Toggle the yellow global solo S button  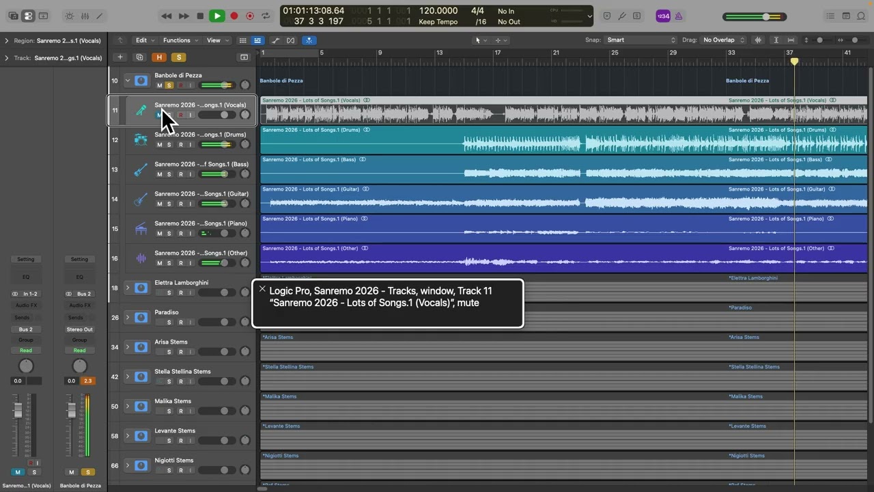pyautogui.click(x=179, y=57)
